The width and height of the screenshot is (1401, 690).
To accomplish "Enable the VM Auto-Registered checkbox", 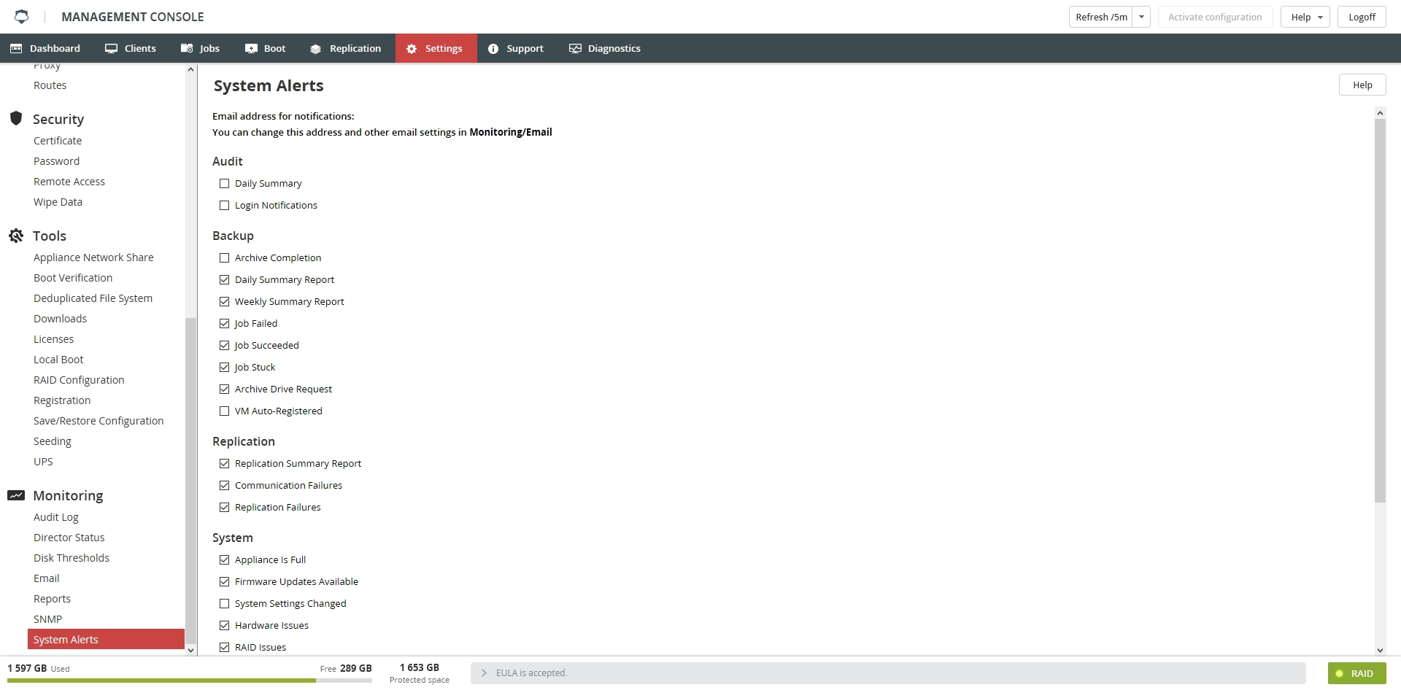I will [x=224, y=411].
